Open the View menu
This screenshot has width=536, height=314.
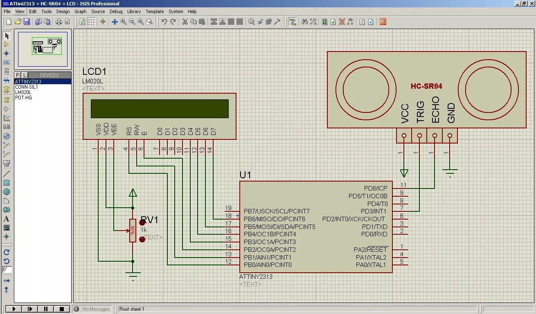(20, 11)
